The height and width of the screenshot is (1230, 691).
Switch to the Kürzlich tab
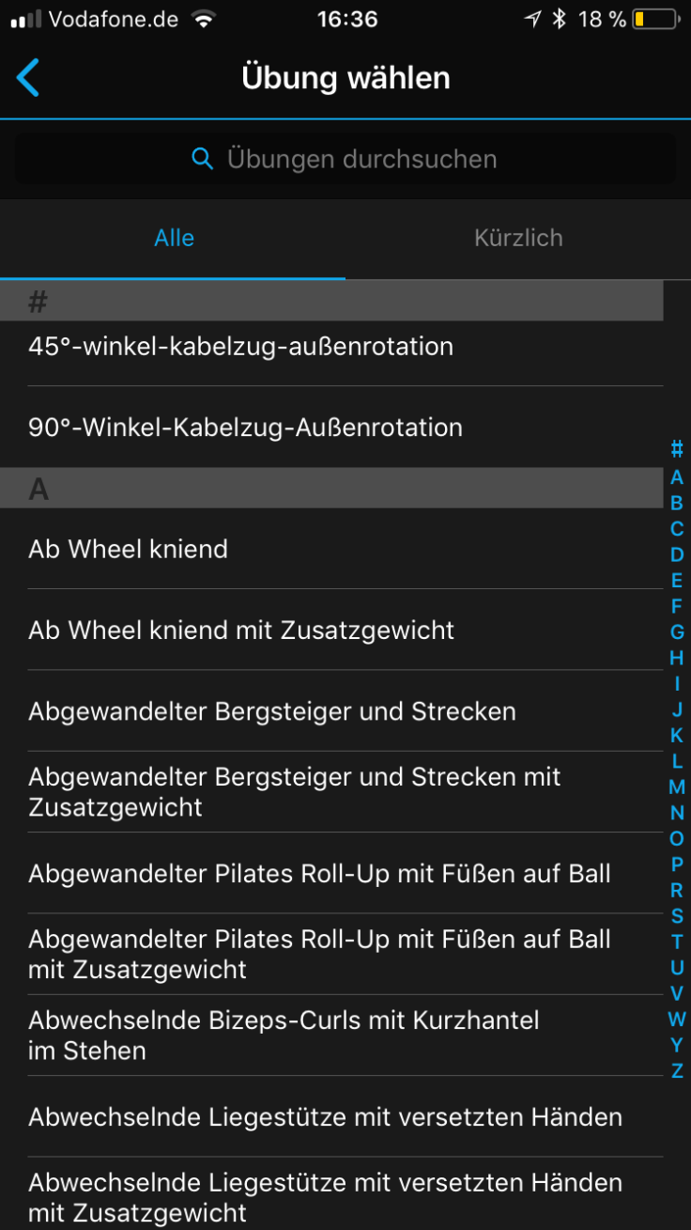(x=518, y=238)
